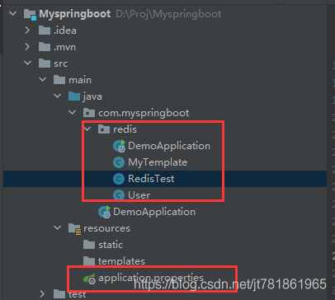Collapse the redis package

(87, 129)
